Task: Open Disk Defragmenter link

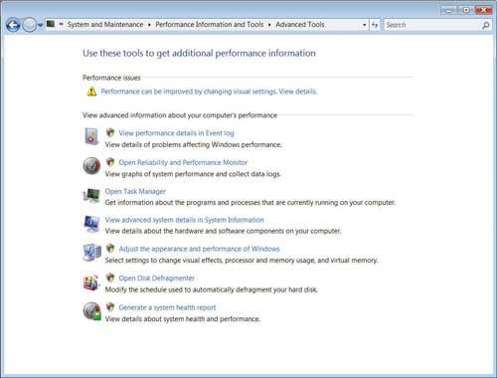Action: point(156,278)
